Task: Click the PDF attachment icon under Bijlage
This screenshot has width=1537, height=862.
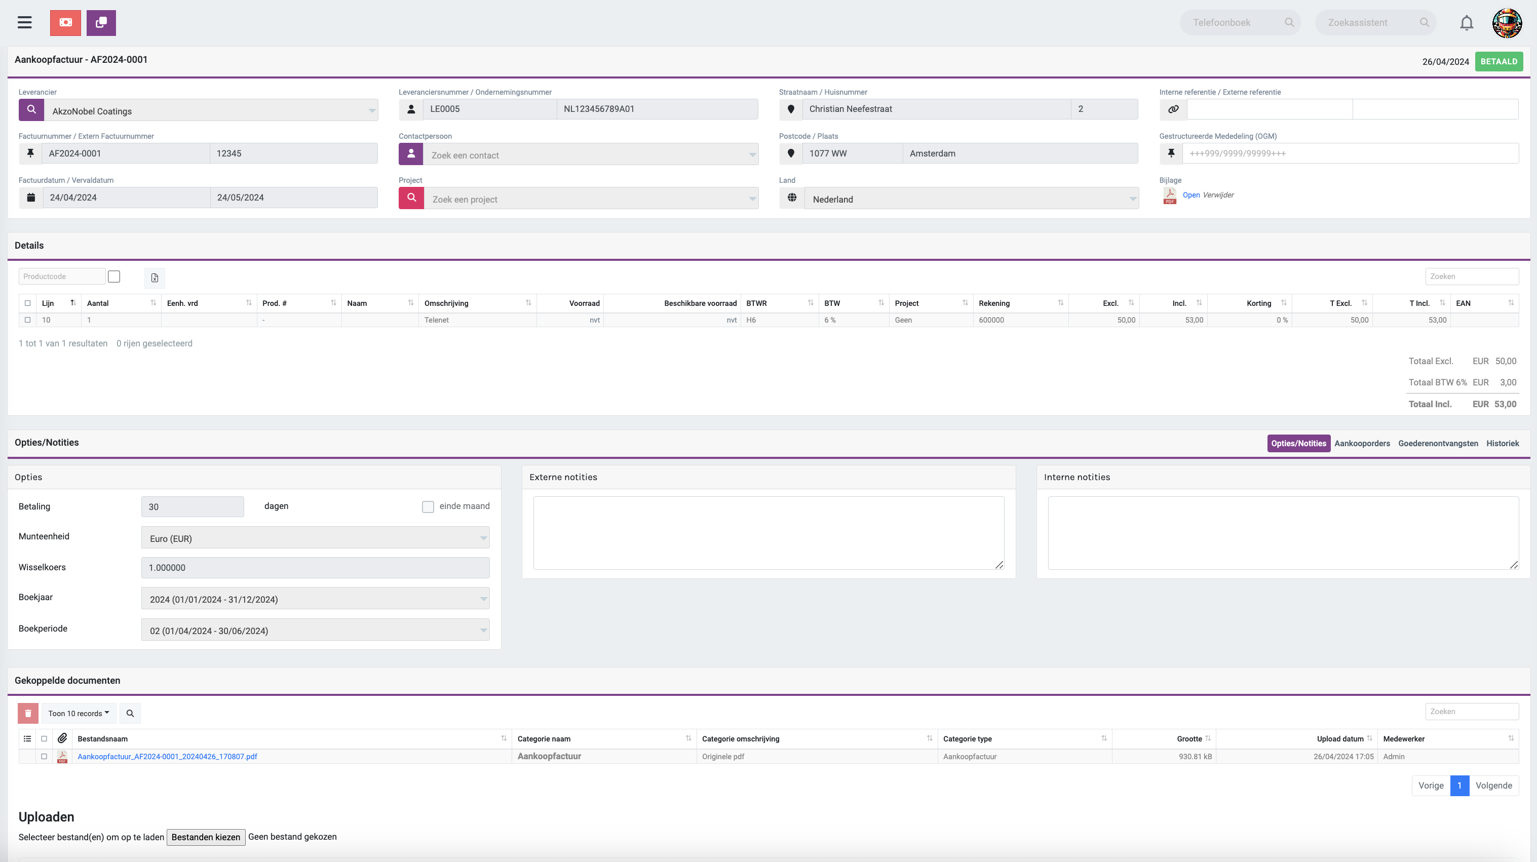Action: tap(1170, 195)
